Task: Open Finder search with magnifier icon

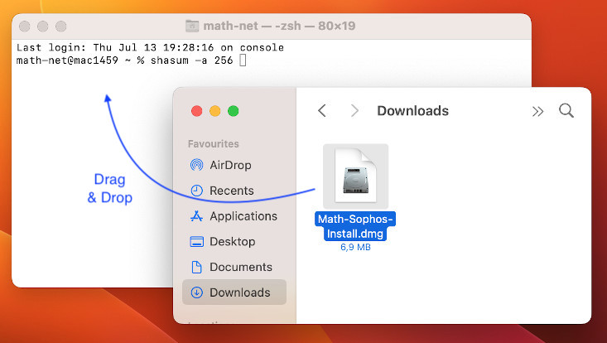Action: coord(566,111)
